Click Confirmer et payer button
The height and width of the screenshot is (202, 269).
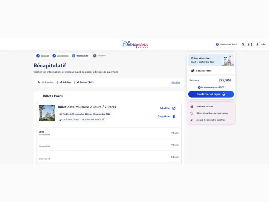[211, 94]
